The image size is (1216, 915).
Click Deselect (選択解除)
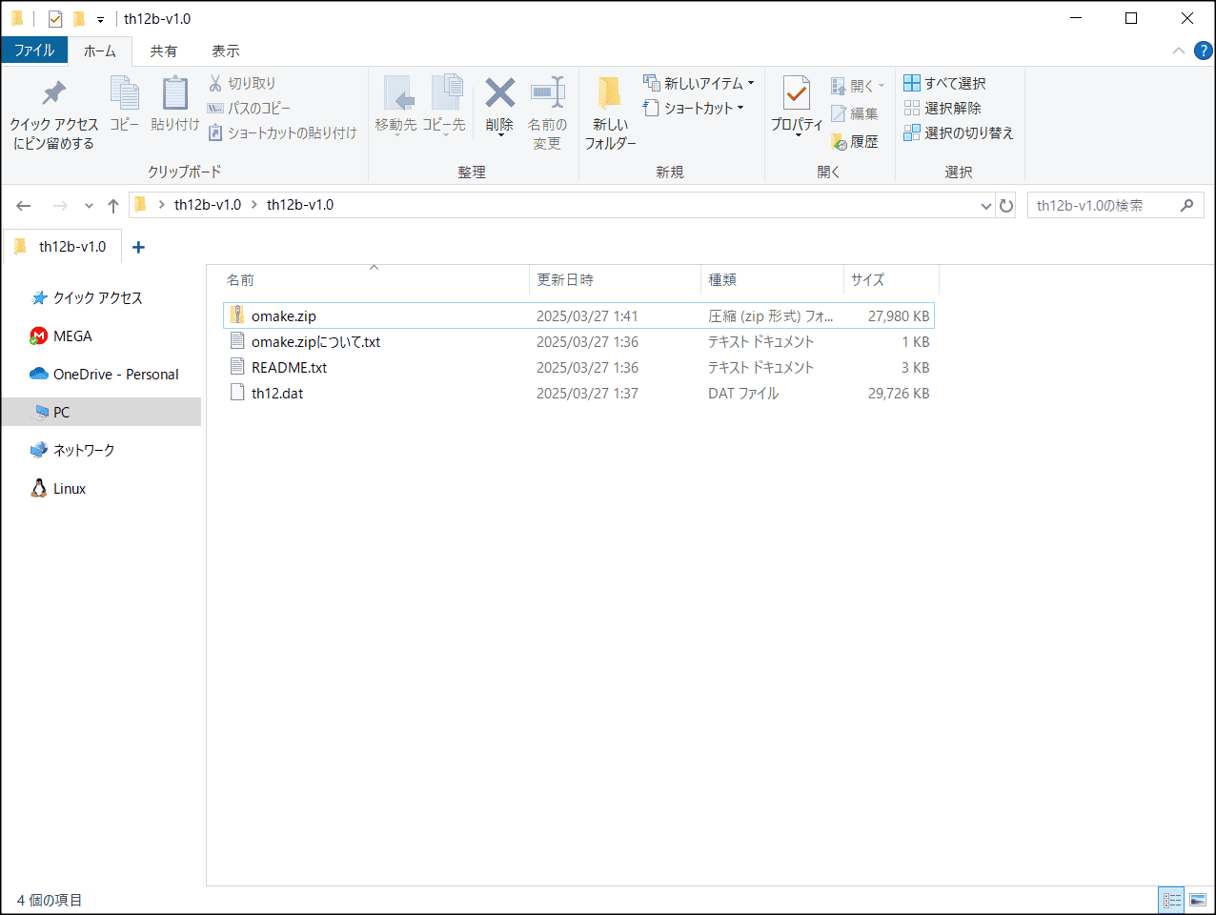(x=942, y=108)
